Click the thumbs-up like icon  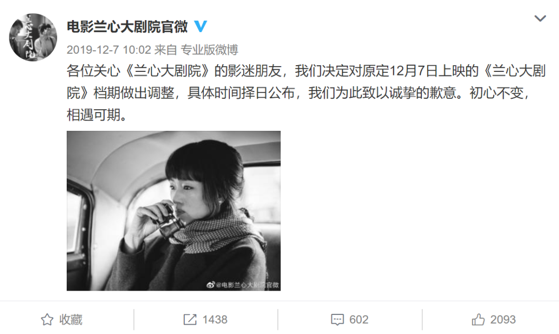tap(478, 320)
